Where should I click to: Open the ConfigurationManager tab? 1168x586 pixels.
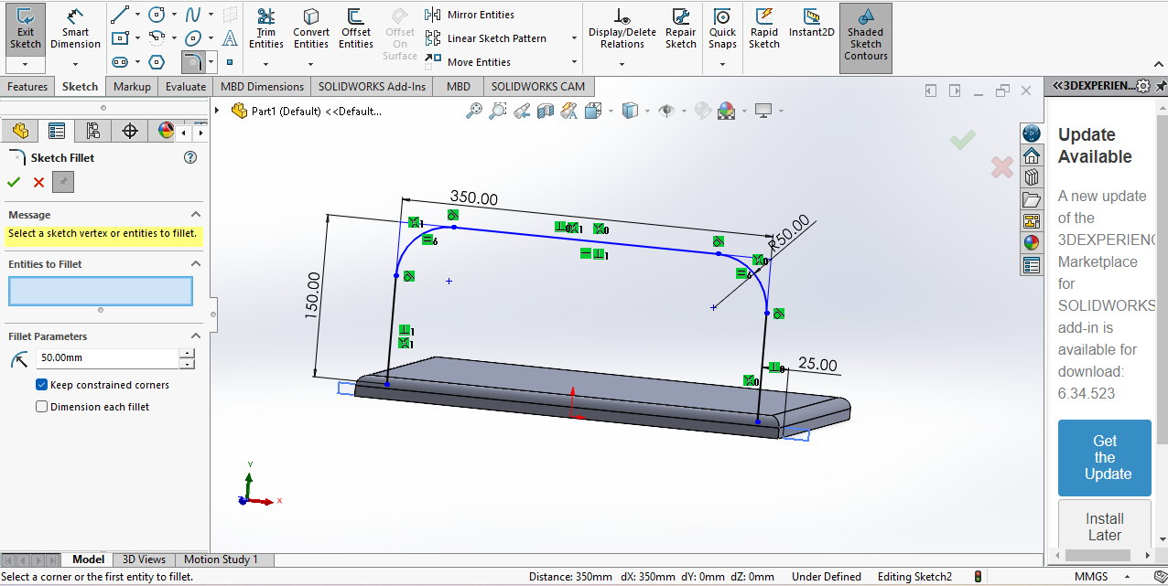point(93,131)
